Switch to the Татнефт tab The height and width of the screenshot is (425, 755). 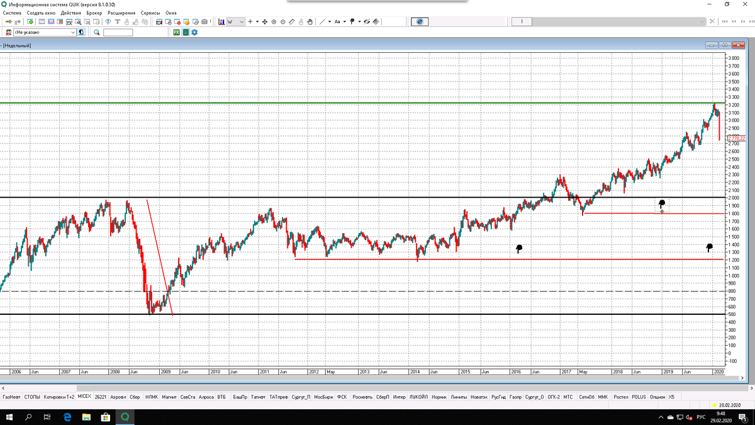pyautogui.click(x=258, y=397)
